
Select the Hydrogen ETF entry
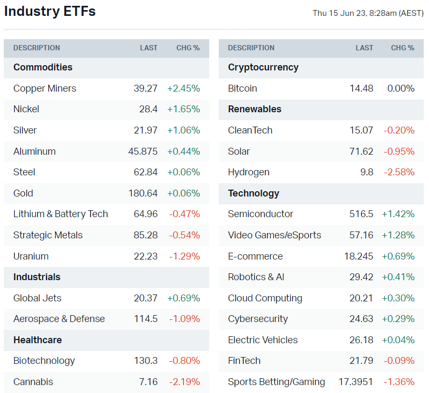click(x=248, y=172)
